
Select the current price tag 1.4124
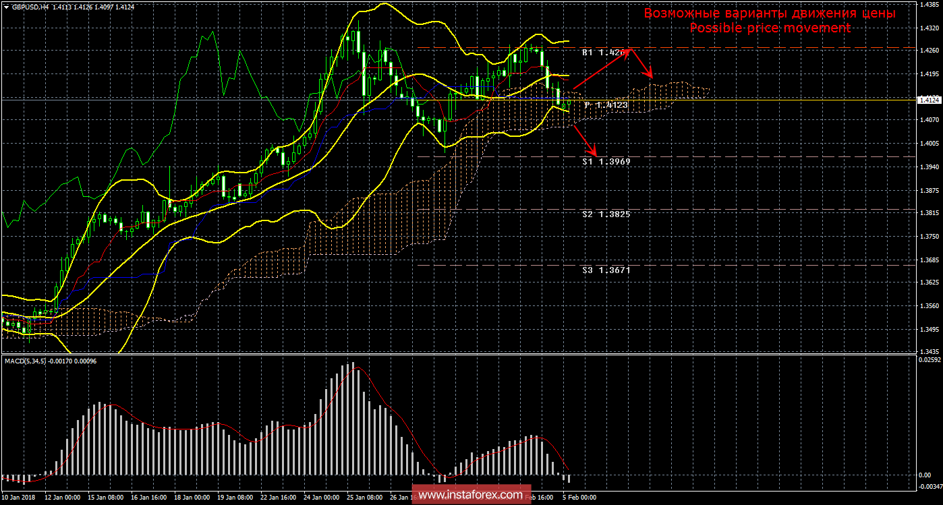[x=929, y=100]
